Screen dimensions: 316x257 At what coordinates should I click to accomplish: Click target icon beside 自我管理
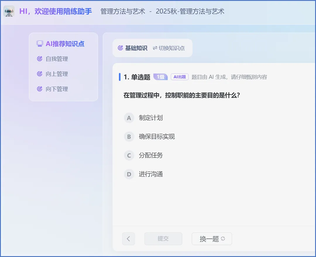point(40,59)
